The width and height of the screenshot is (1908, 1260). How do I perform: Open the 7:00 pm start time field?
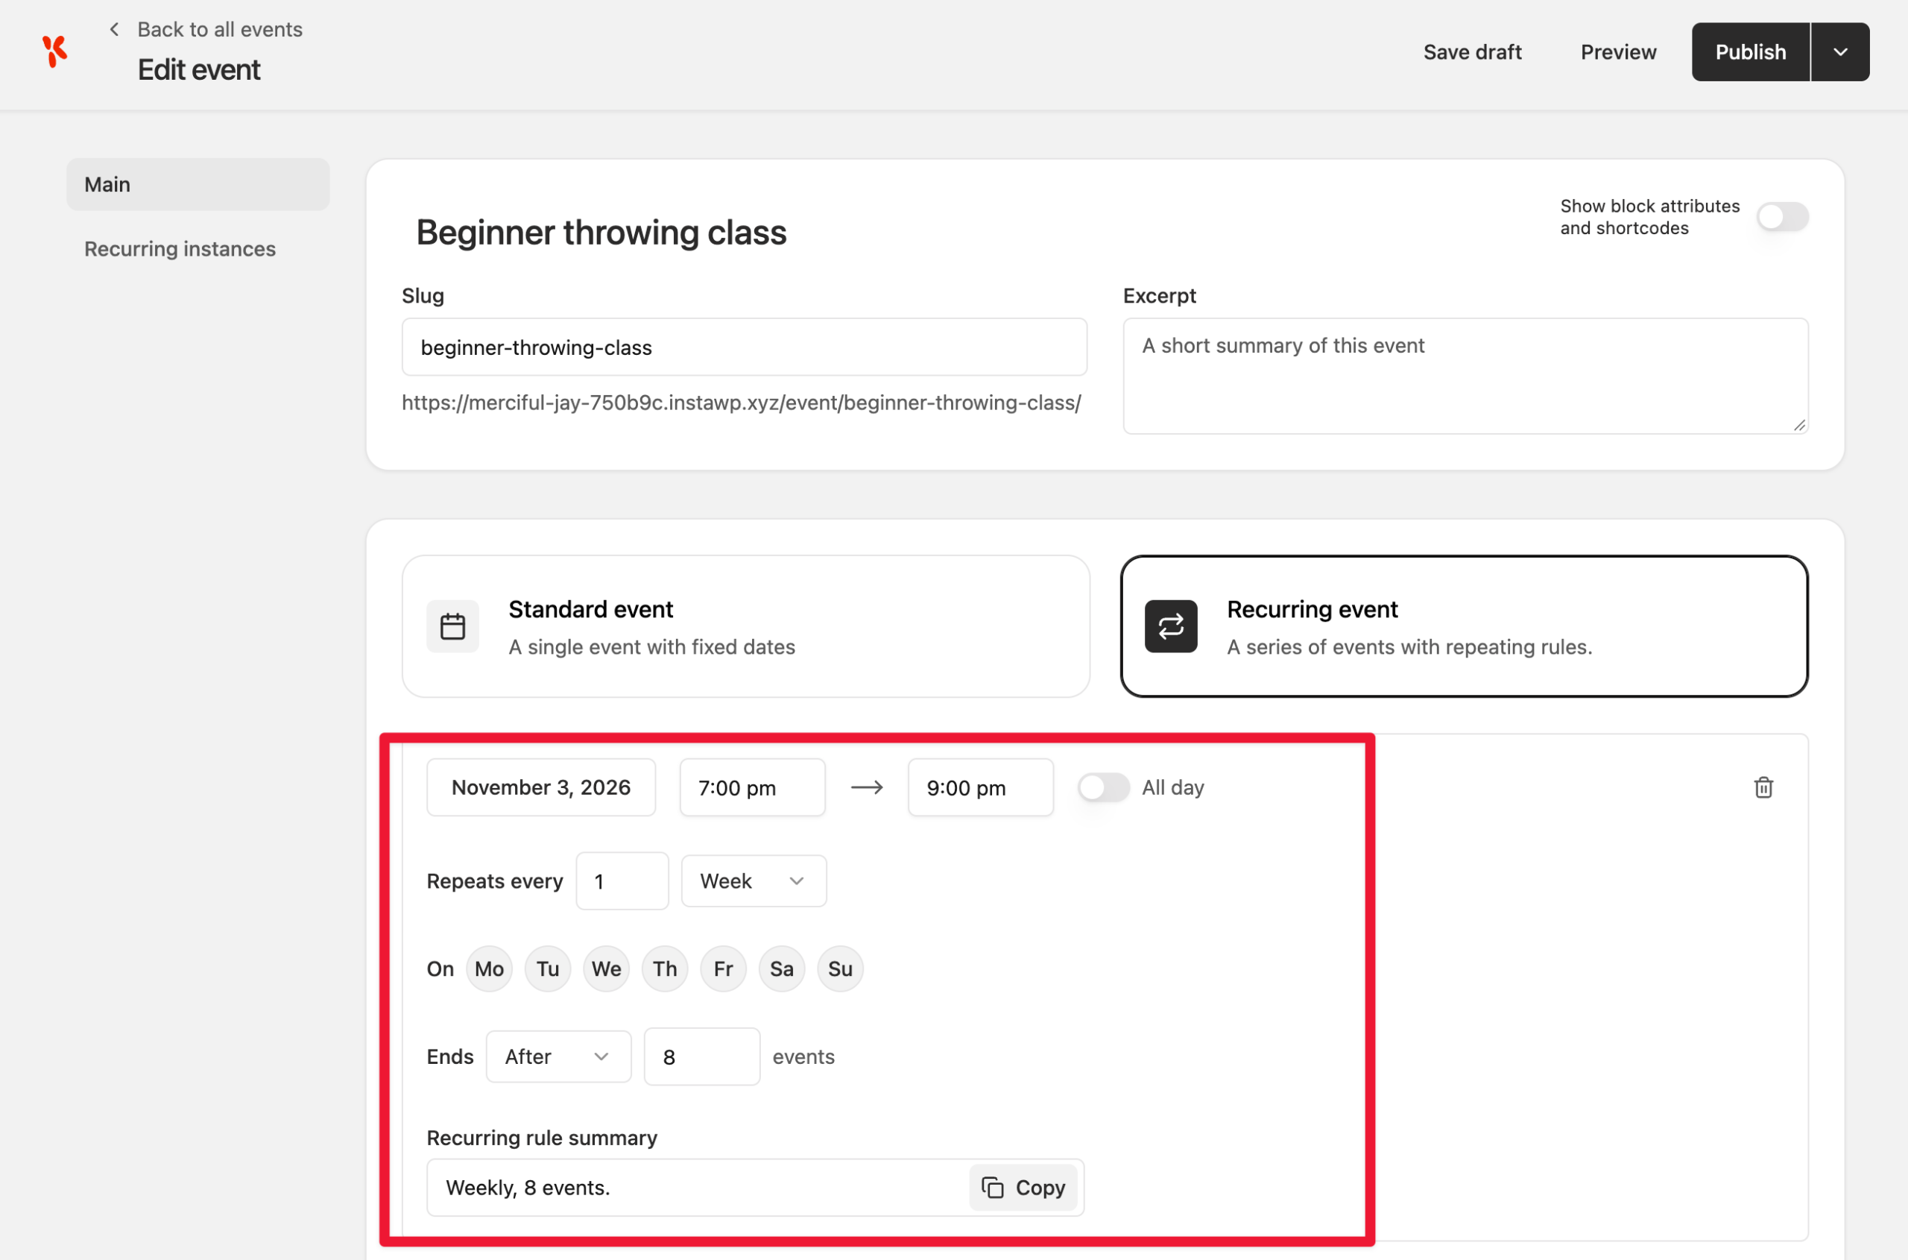click(753, 787)
